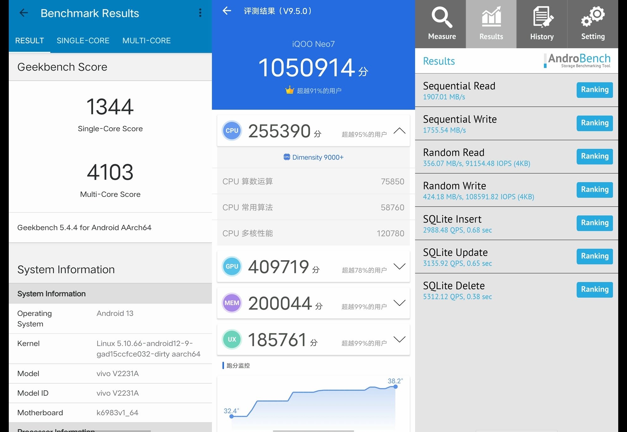
Task: Tap the green UX badge icon
Action: click(x=232, y=339)
